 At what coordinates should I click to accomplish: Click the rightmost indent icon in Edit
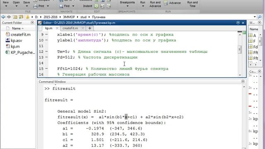[x=108, y=6]
